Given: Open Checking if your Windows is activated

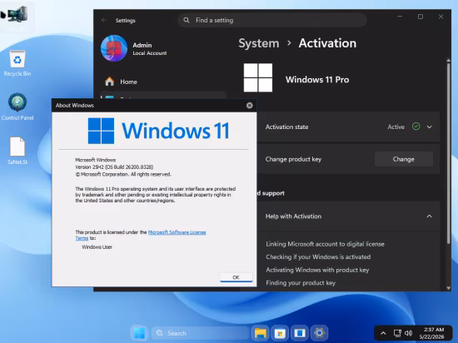Looking at the screenshot, I should [x=318, y=257].
